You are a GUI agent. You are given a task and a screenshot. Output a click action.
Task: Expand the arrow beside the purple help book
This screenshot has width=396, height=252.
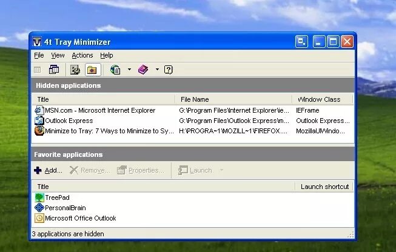(157, 70)
